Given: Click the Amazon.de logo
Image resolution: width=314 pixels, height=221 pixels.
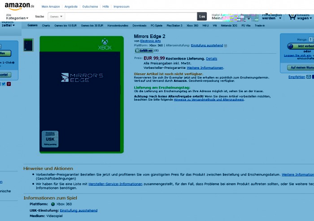Looking at the screenshot, I should (19, 6).
